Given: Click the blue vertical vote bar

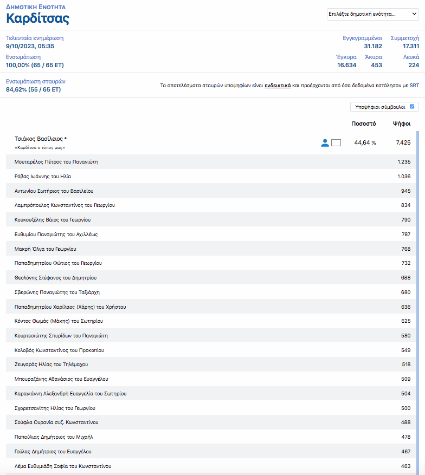Looking at the screenshot, I should 417,298.
